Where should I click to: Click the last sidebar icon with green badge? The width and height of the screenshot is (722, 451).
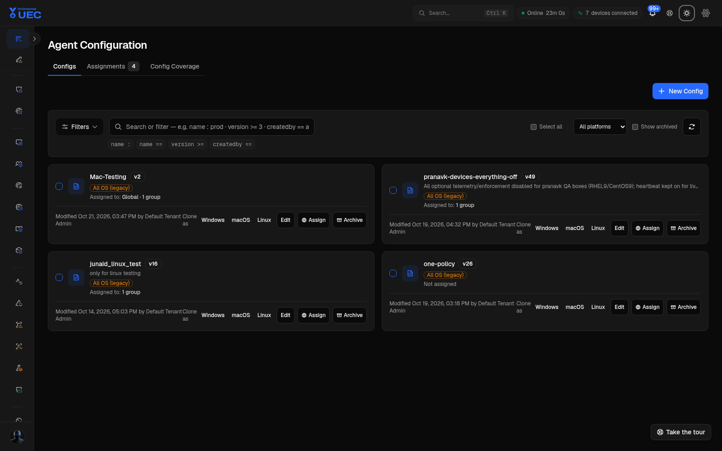tap(19, 390)
